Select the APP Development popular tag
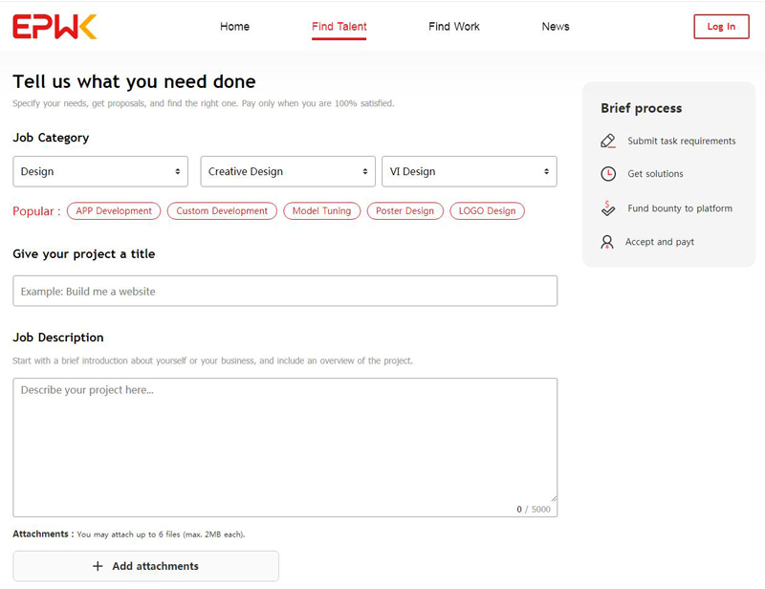Viewport: 765px width, 589px height. [x=114, y=211]
